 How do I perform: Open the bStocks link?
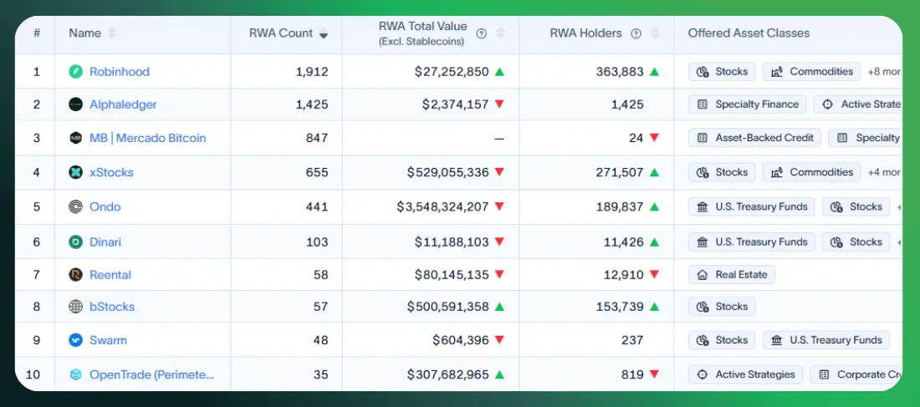point(112,307)
